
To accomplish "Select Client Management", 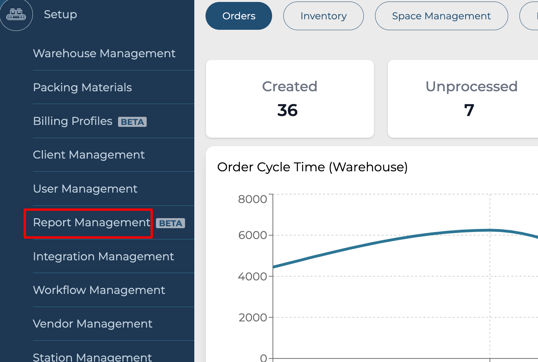I will tap(89, 155).
